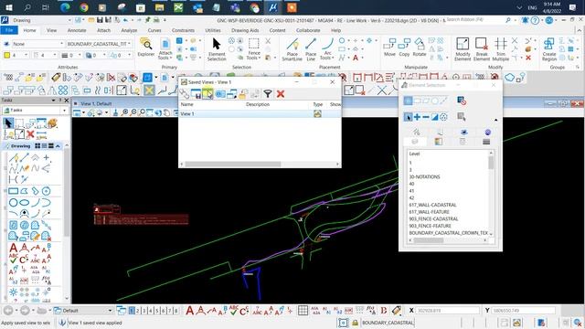The width and height of the screenshot is (585, 329).
Task: Click the Create Saved View icon
Action: (196, 93)
